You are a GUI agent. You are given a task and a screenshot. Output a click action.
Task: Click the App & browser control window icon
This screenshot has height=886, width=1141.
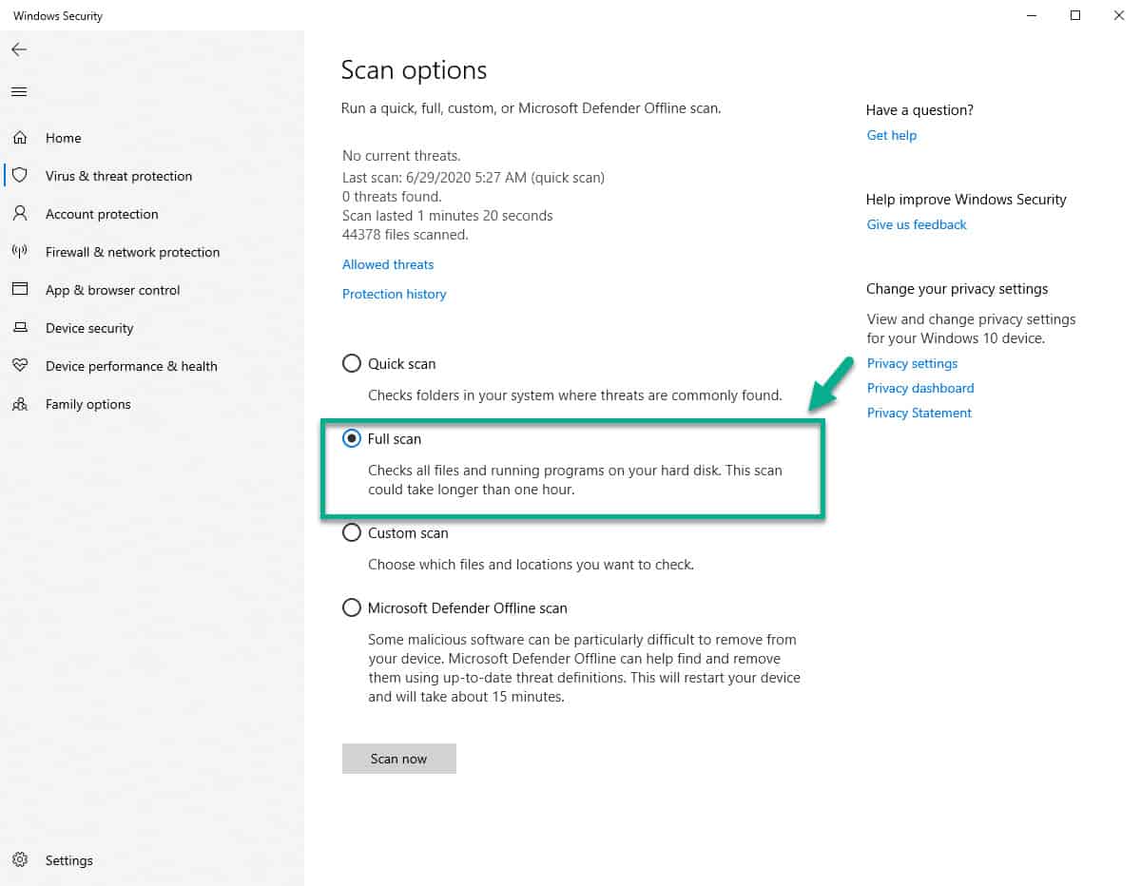pyautogui.click(x=20, y=290)
